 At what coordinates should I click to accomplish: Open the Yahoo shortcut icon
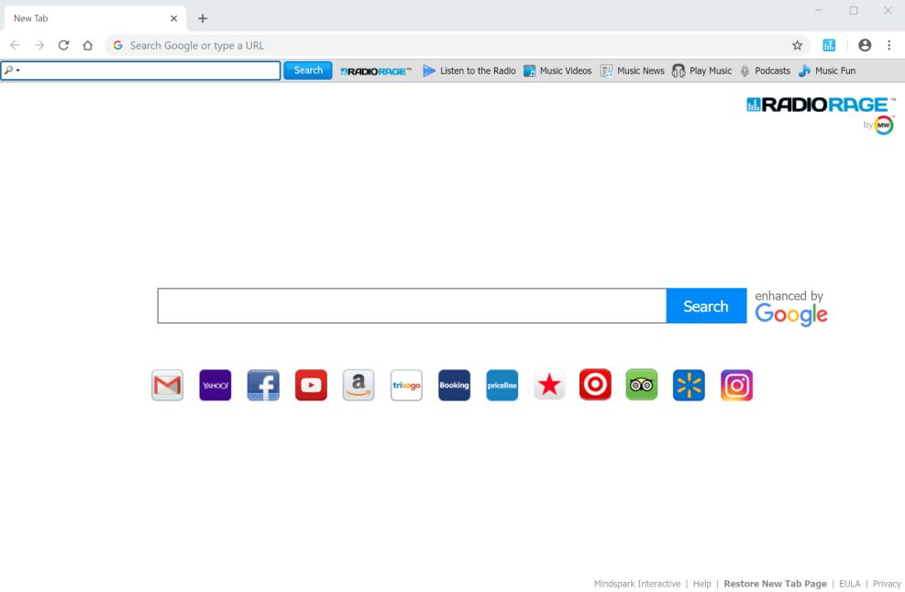tap(215, 385)
